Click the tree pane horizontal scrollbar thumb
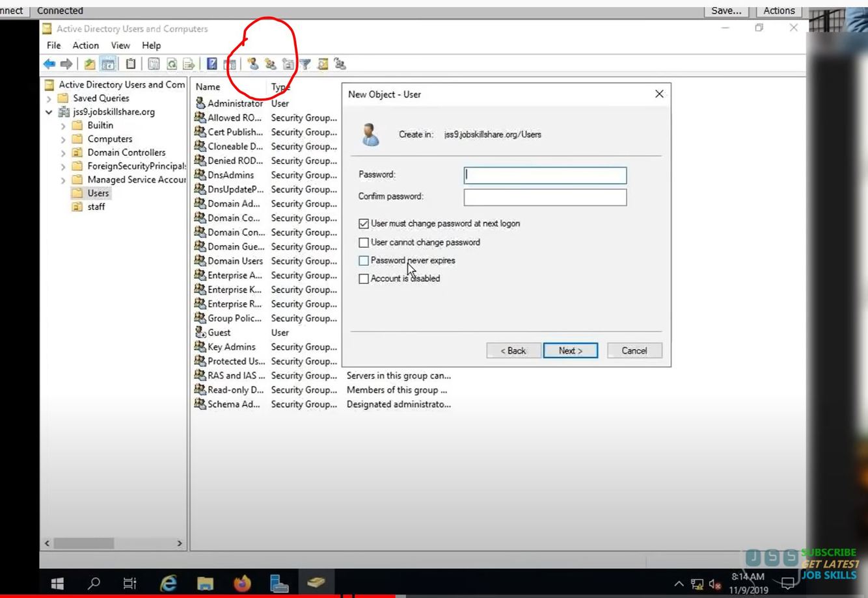 pyautogui.click(x=84, y=543)
